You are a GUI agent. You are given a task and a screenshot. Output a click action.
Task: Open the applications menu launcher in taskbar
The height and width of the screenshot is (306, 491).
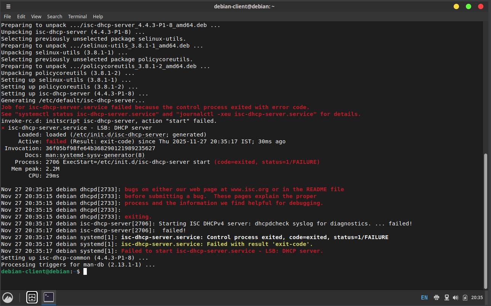tap(8, 297)
